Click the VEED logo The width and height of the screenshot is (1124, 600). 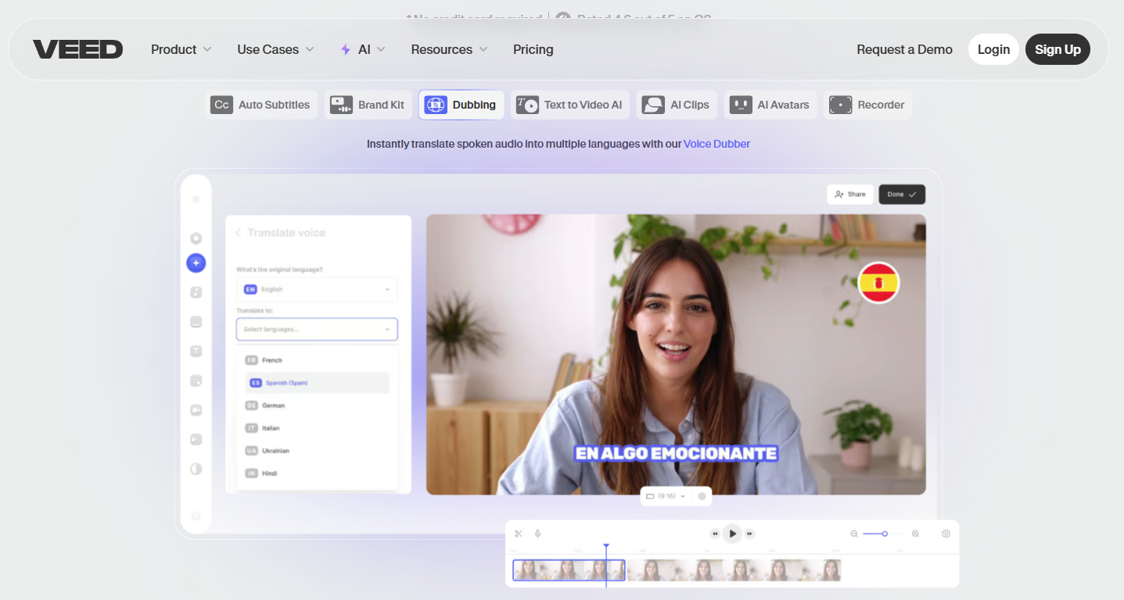click(x=77, y=49)
